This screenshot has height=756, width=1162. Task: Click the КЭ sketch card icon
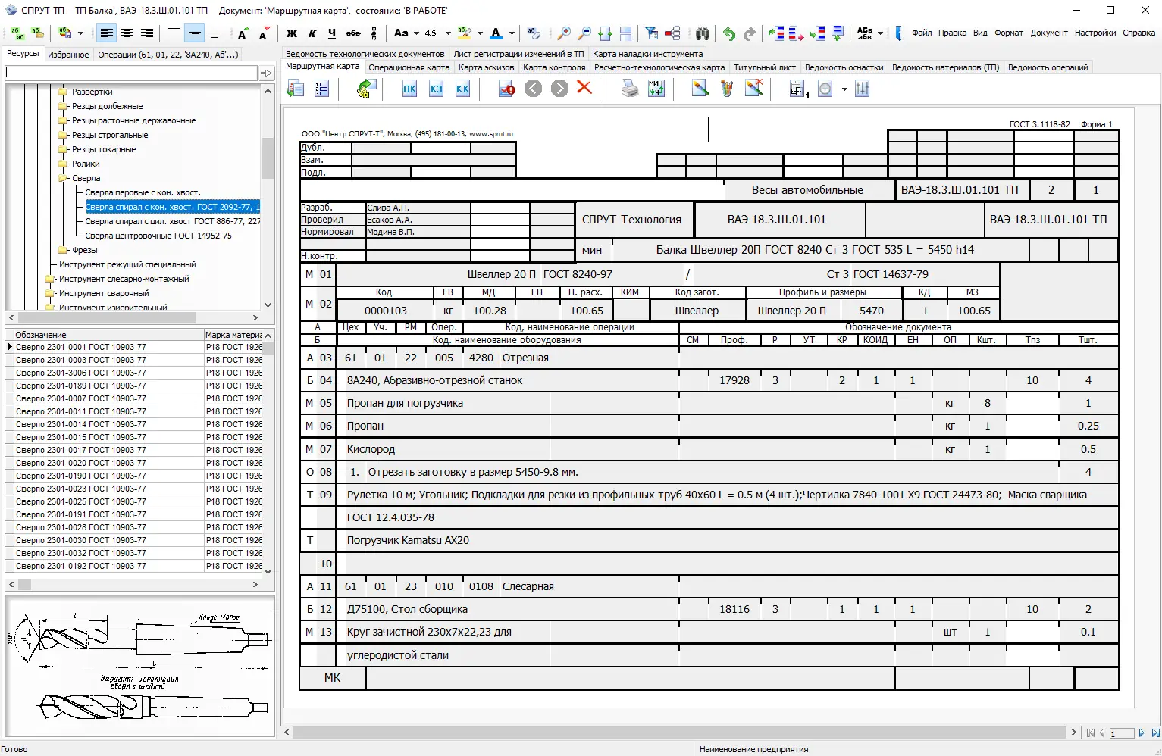tap(437, 89)
